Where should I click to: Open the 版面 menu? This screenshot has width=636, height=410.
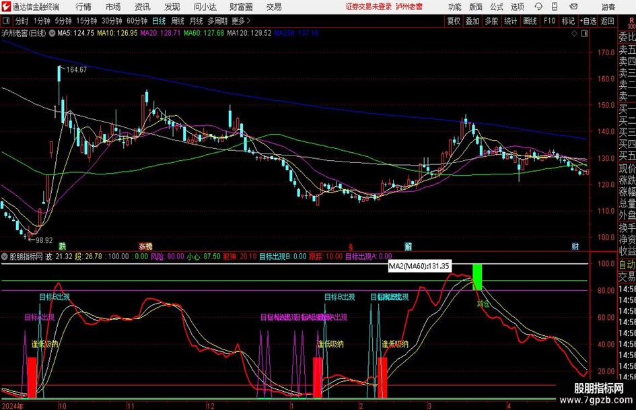pyautogui.click(x=475, y=7)
